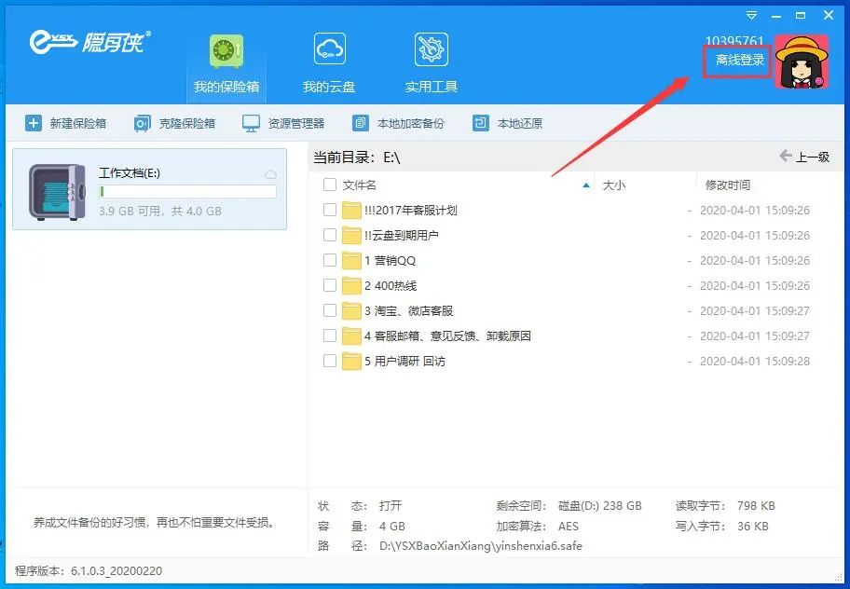Click the user avatar picture

click(800, 63)
